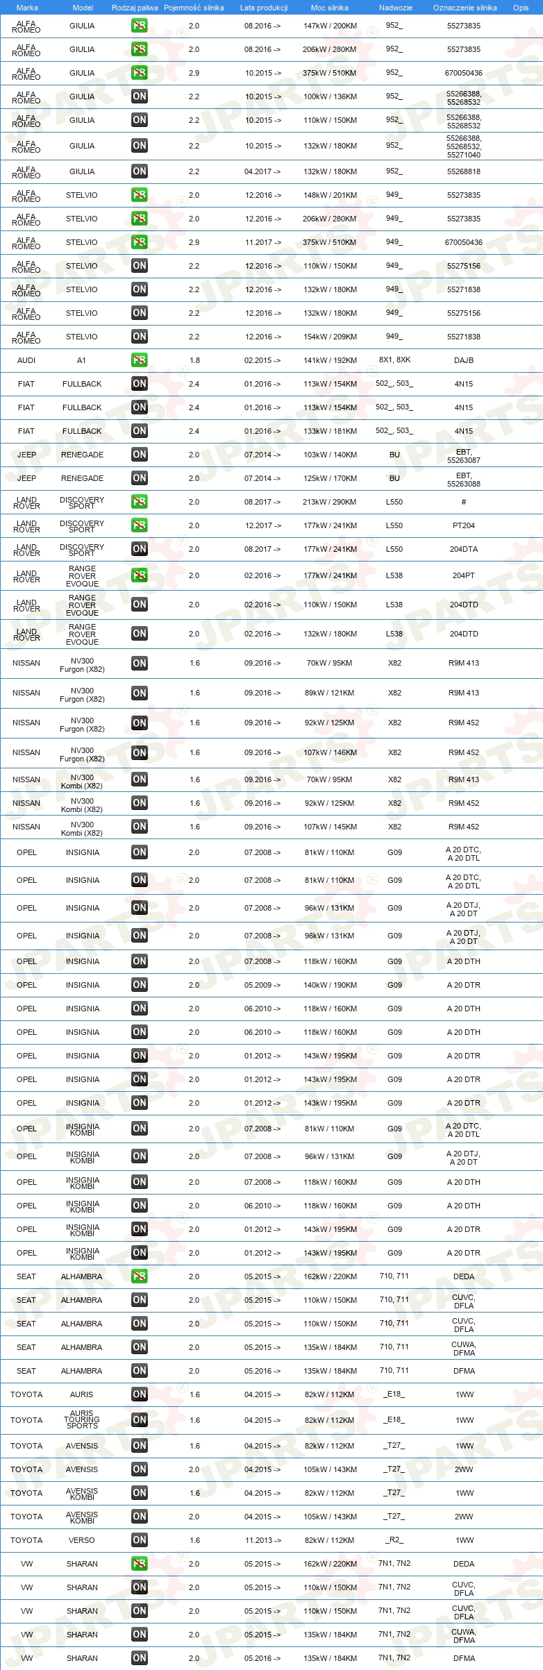Click the # engine code cell
The width and height of the screenshot is (543, 1670).
(x=464, y=502)
